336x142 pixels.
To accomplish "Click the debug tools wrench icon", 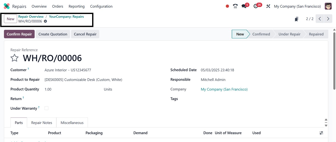I will (x=268, y=6).
